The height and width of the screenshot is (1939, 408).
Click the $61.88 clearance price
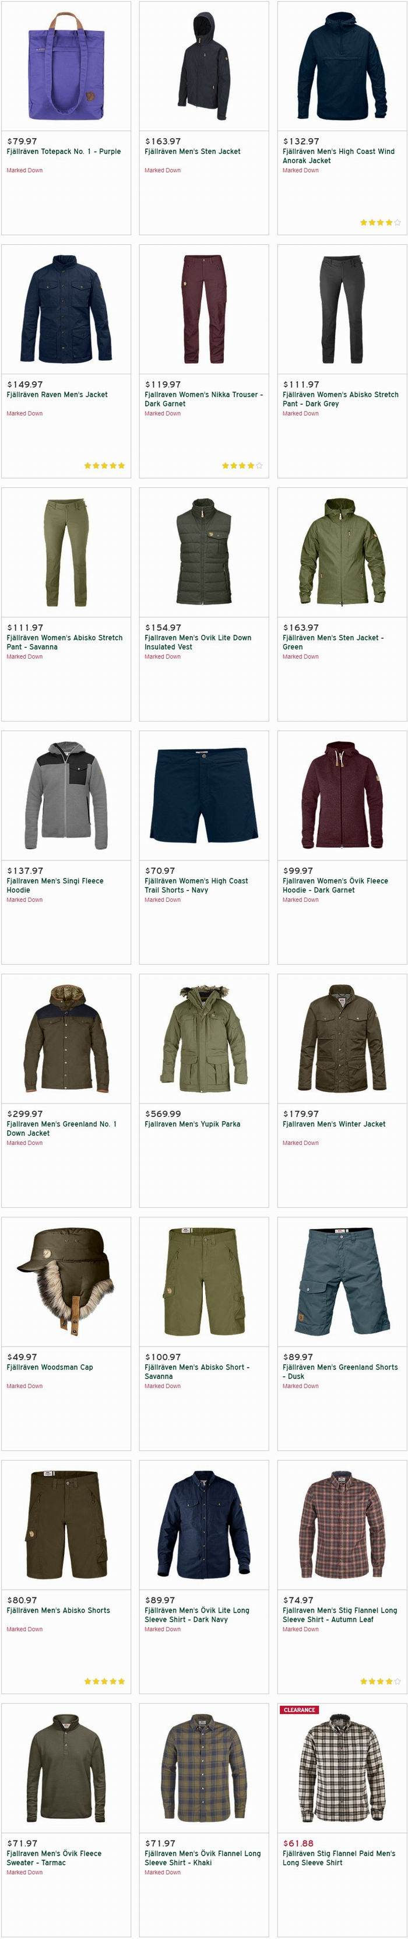298,1843
